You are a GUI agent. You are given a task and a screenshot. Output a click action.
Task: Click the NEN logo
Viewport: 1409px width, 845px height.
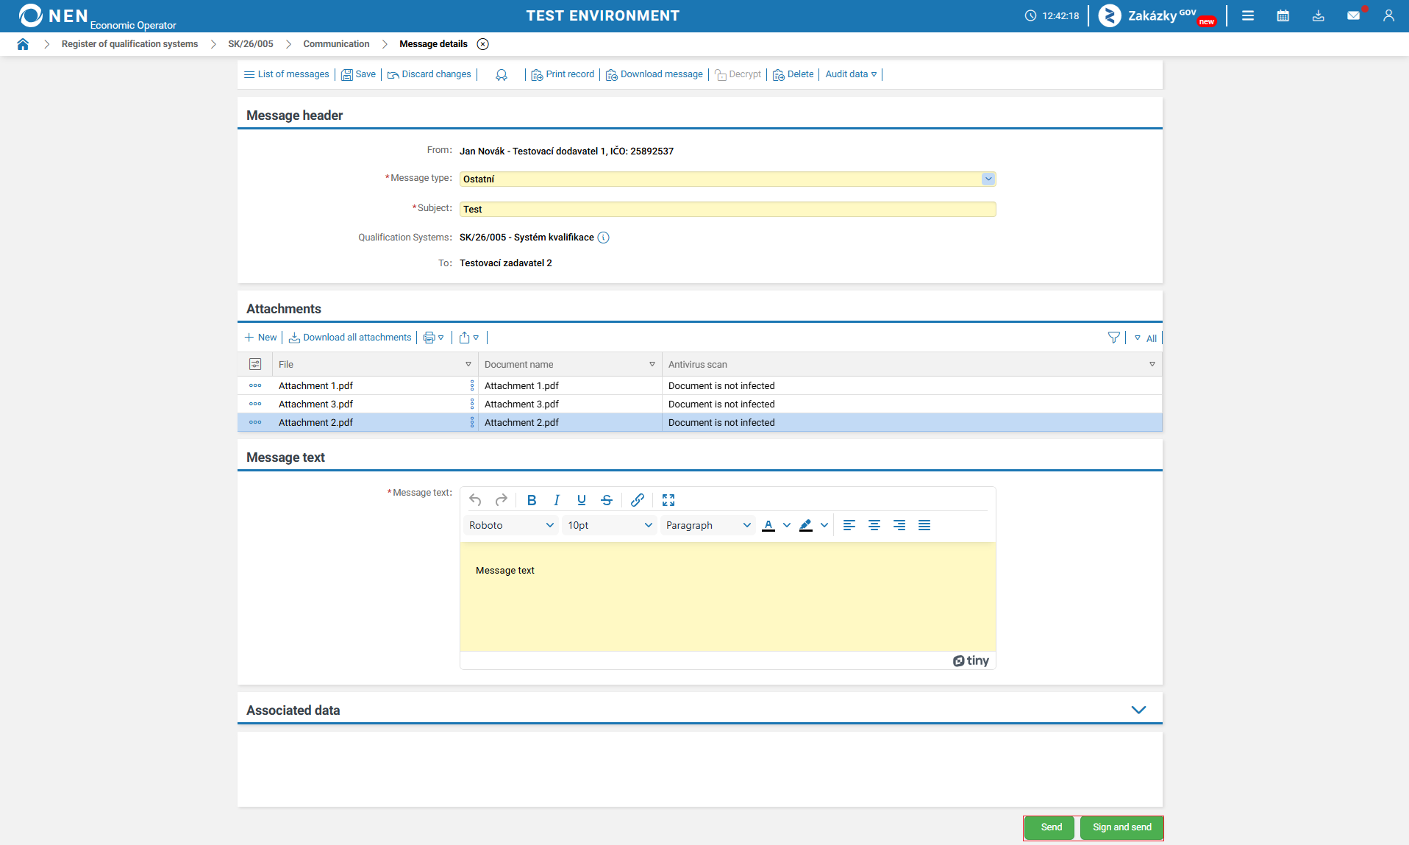pos(54,15)
